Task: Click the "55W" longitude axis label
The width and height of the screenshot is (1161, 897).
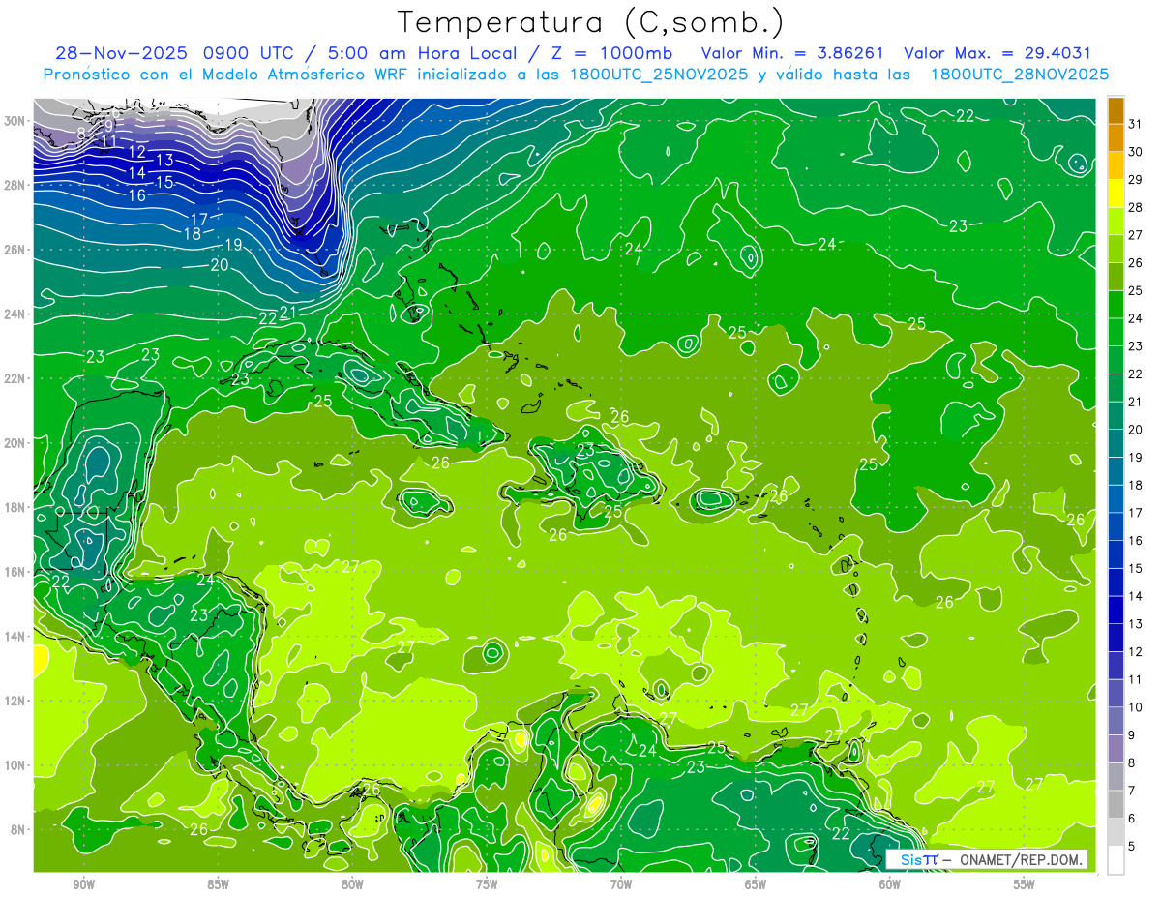Action: pos(1025,883)
